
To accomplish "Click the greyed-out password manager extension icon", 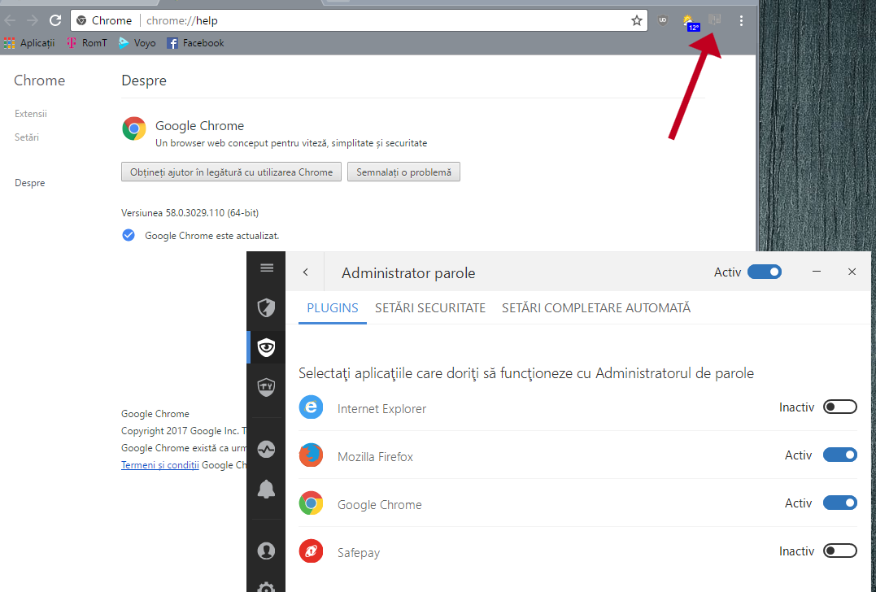I will (714, 20).
